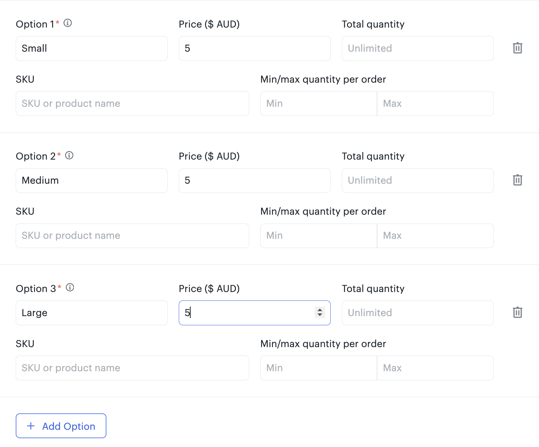The image size is (539, 447).
Task: Click the Max quantity field for Option 1
Action: [x=435, y=103]
